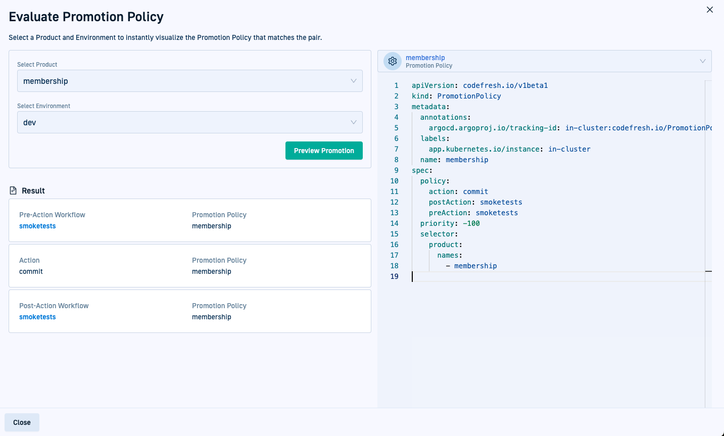Screen dimensions: 724x436
Task: Click the priority -100 line in YAML
Action: point(450,223)
